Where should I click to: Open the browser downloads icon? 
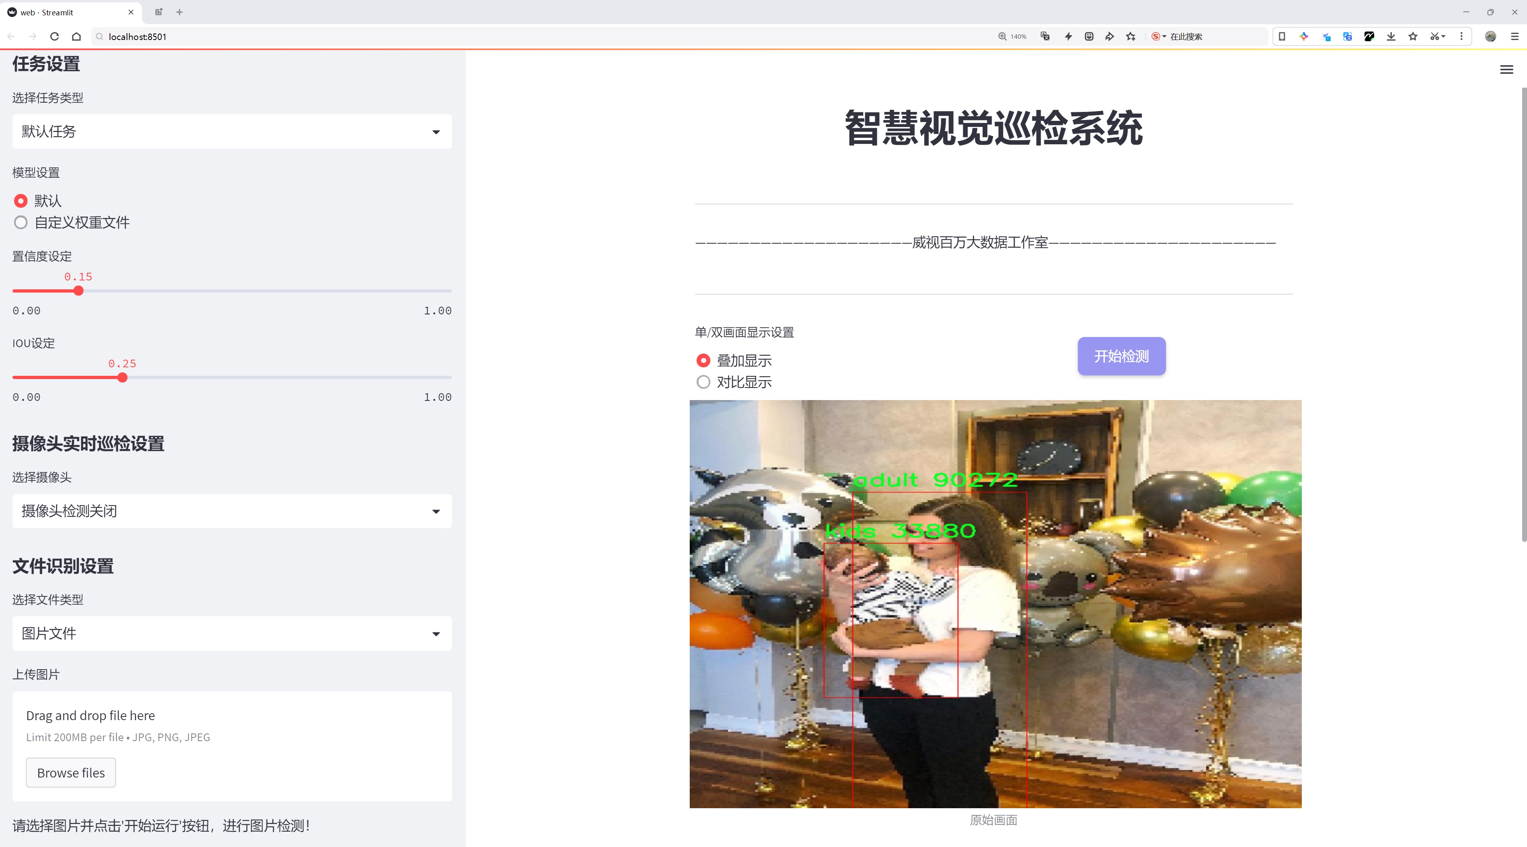[x=1391, y=36]
